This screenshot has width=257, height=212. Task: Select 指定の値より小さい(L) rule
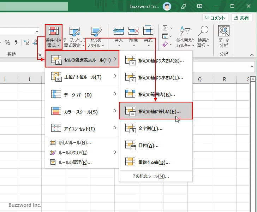pos(156,78)
